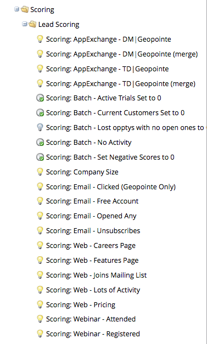Click lightbulb icon for Web - Careers Page
The image size is (207, 344).
pos(40,245)
